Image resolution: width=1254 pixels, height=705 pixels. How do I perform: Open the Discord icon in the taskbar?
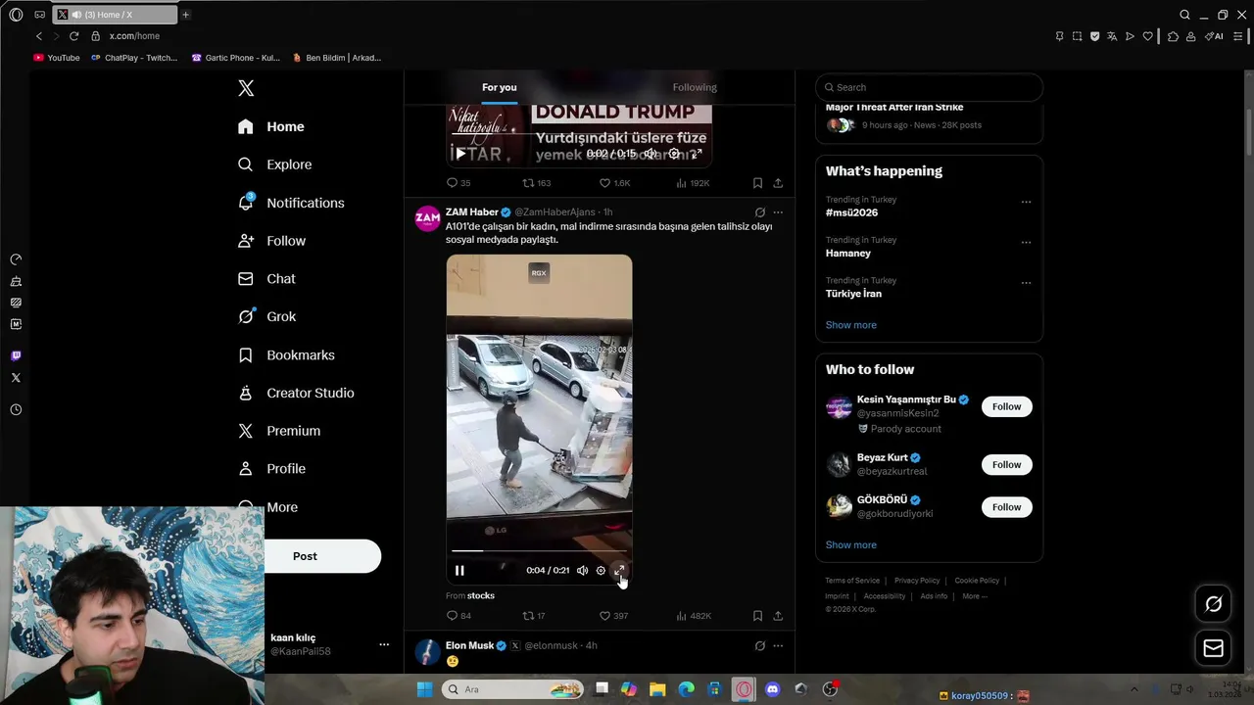click(x=772, y=689)
